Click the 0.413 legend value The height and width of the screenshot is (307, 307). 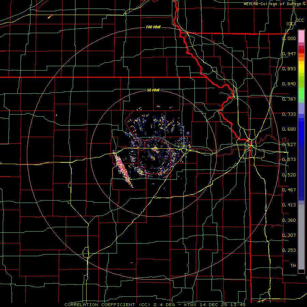tap(289, 205)
